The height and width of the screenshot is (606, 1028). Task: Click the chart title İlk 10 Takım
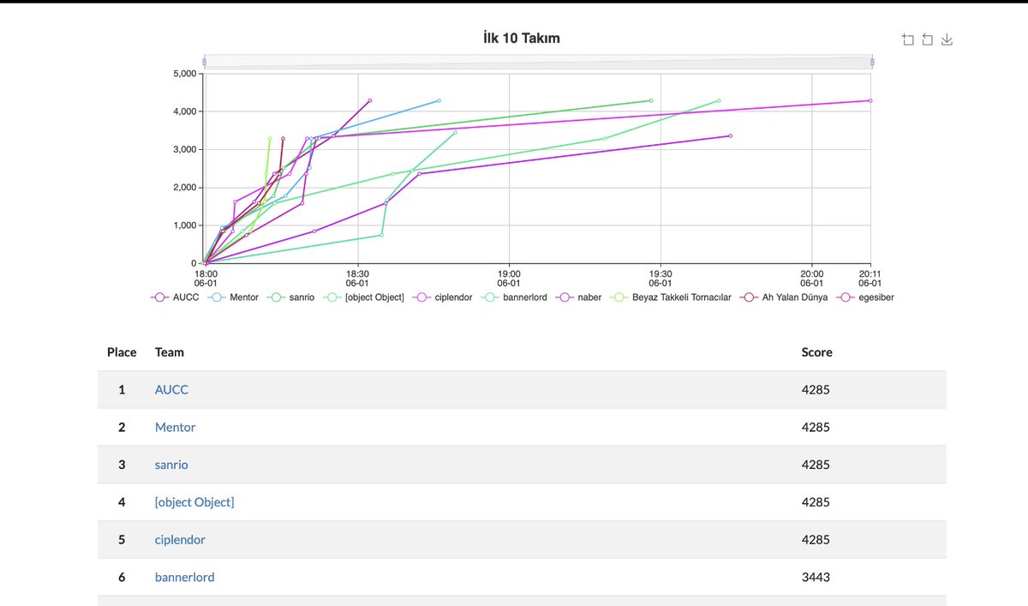[522, 39]
